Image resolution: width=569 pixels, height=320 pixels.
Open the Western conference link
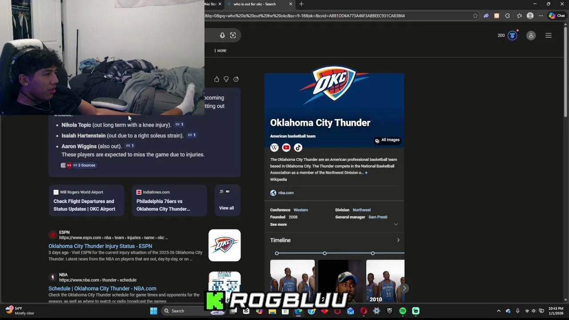click(x=301, y=210)
